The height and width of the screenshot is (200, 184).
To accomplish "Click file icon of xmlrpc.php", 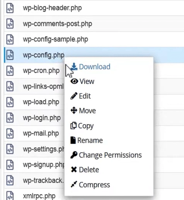I will click(x=10, y=196).
